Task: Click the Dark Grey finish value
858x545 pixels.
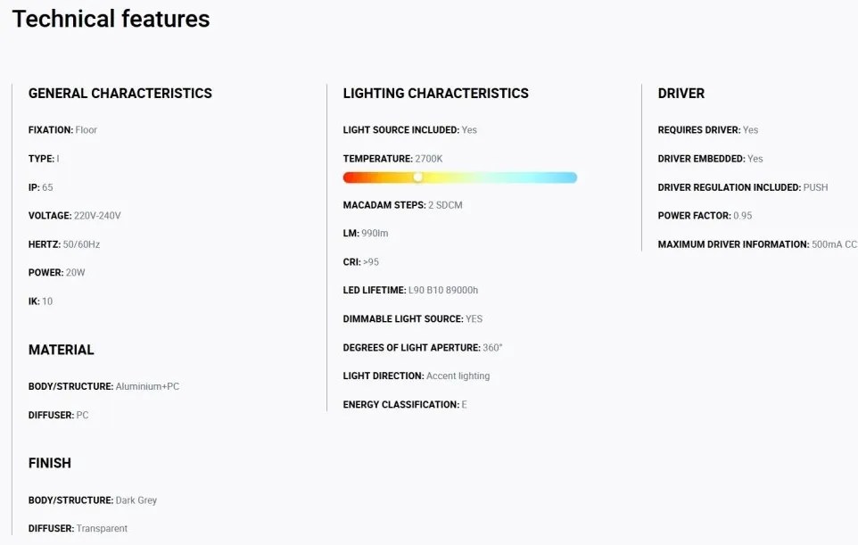Action: (136, 500)
